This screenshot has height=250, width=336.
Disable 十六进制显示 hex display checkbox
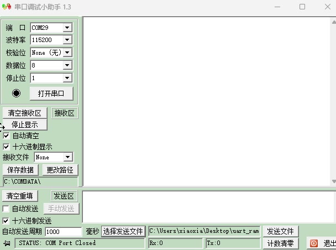(7, 147)
